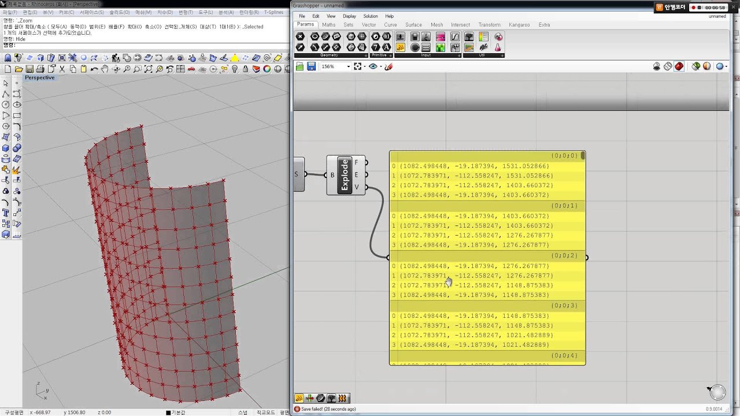Screen dimensions: 740x416
Task: Toggle wireframe preview mode in Grasshopper
Action: pyautogui.click(x=668, y=66)
